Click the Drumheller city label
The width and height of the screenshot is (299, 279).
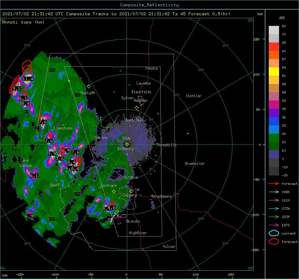tap(195, 164)
